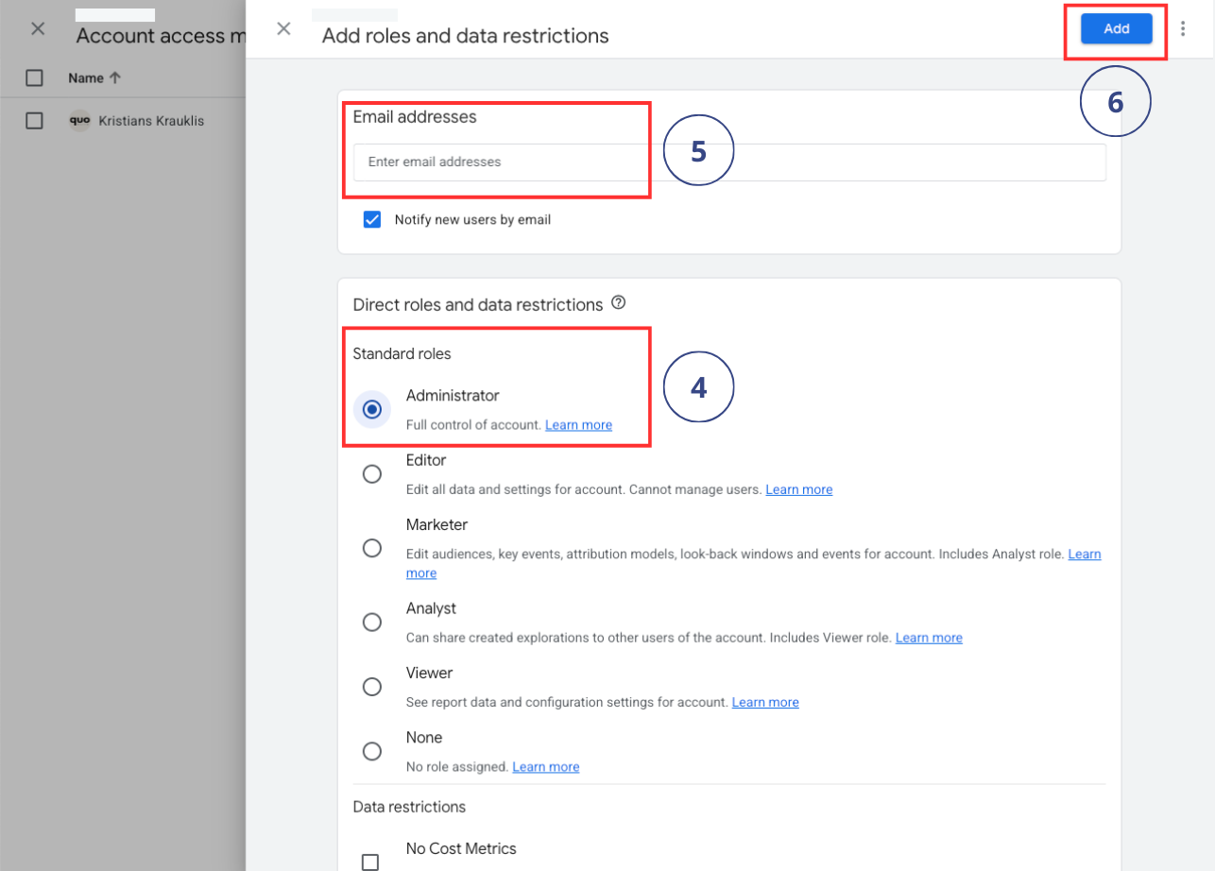
Task: Uncheck Notify new users by email
Action: pyautogui.click(x=372, y=218)
